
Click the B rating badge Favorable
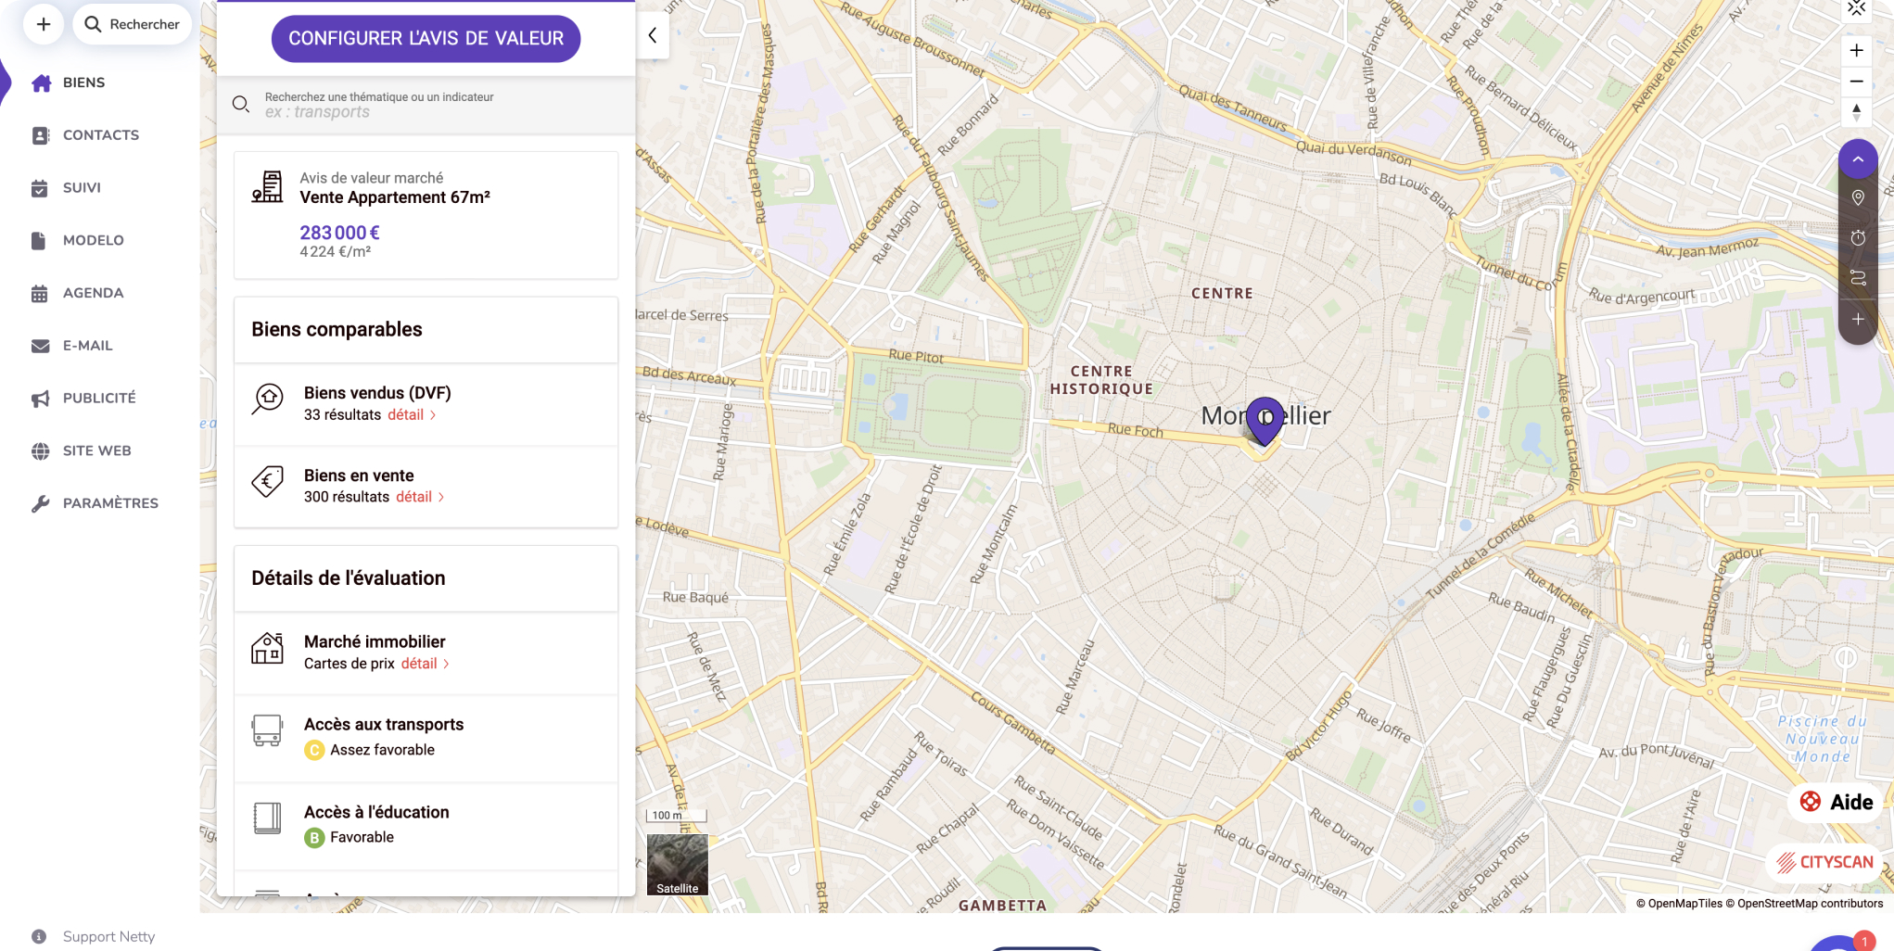[314, 838]
